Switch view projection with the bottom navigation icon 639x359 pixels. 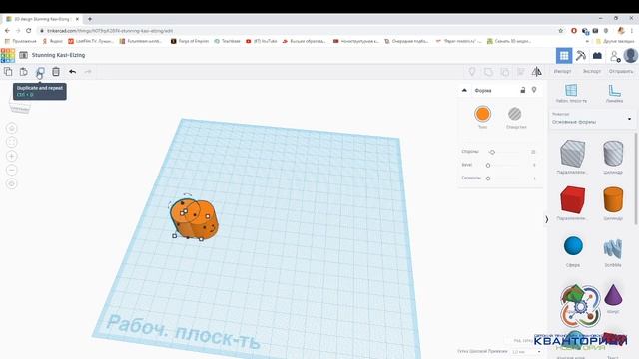12,183
